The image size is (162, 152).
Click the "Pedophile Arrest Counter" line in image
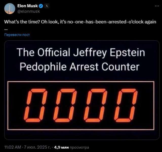click(79, 67)
